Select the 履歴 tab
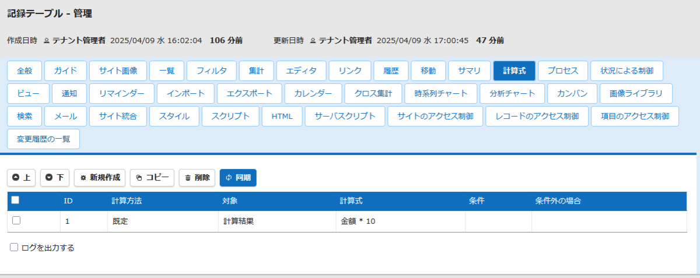Viewport: 700px width, 278px height. click(391, 71)
